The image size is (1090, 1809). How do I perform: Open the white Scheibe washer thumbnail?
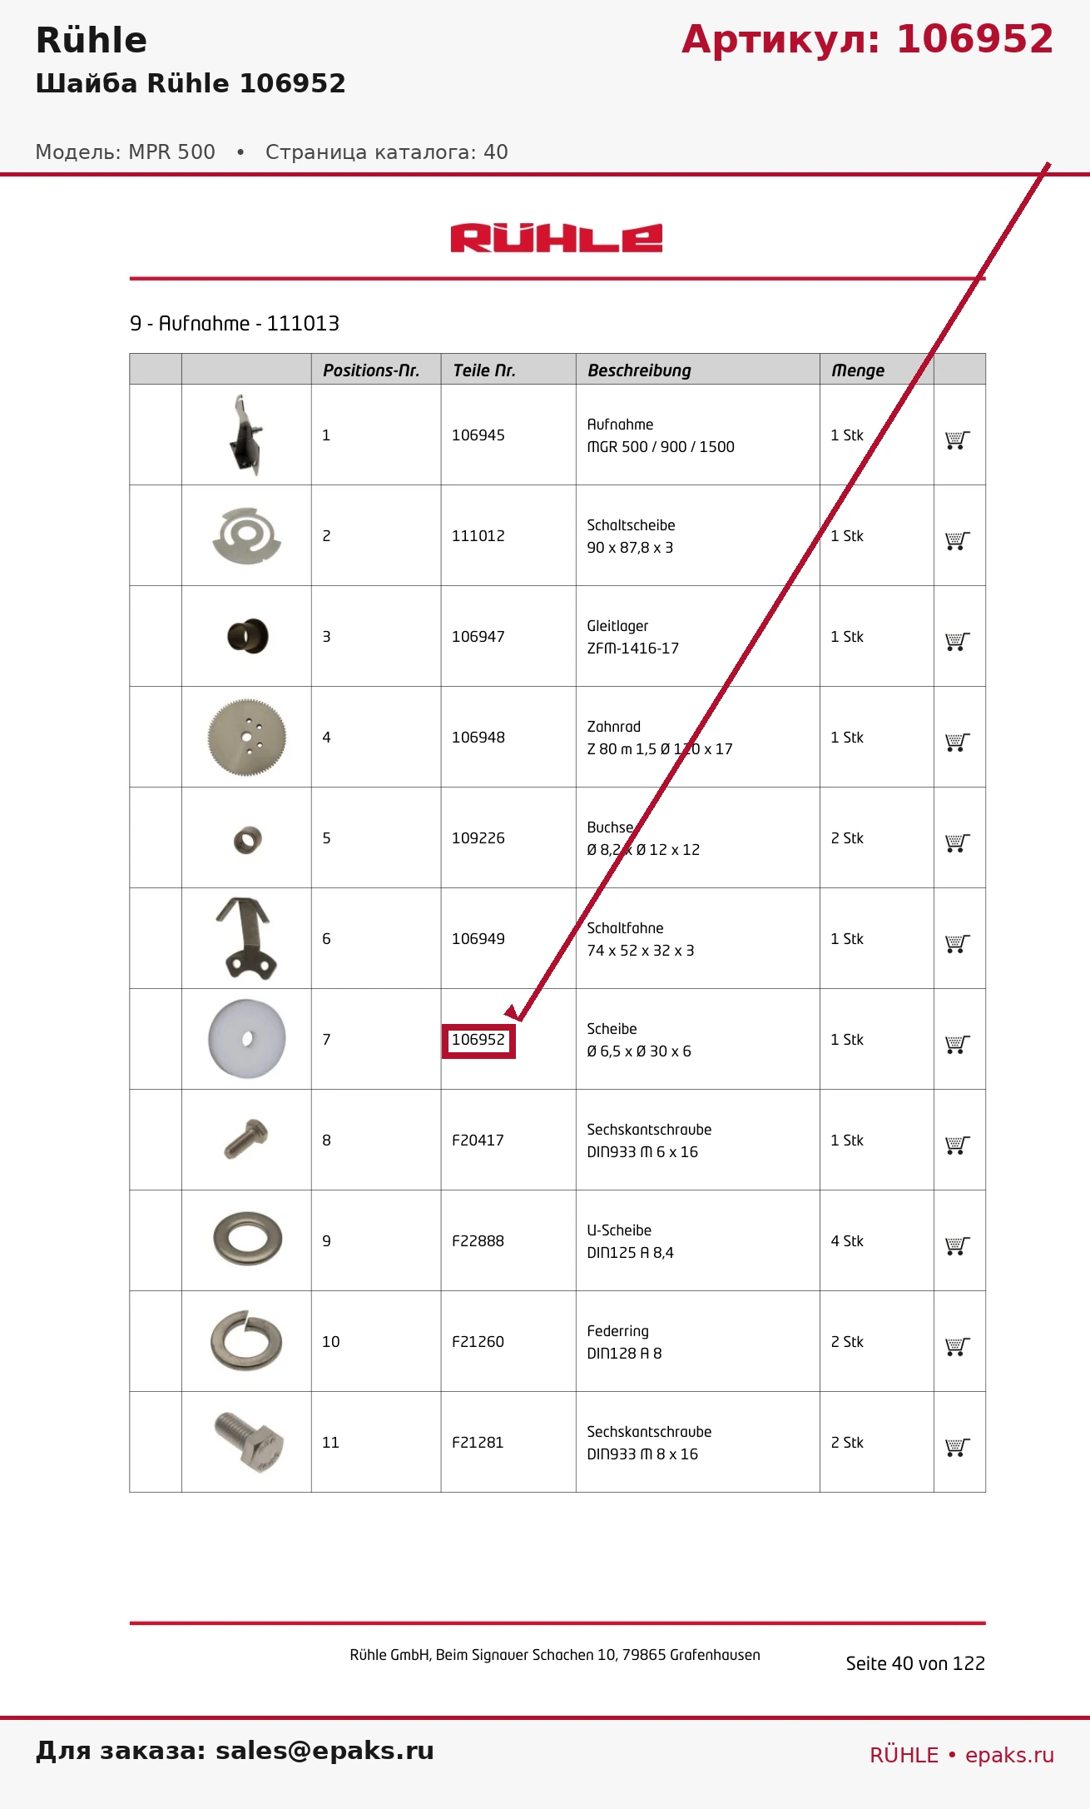coord(247,1039)
